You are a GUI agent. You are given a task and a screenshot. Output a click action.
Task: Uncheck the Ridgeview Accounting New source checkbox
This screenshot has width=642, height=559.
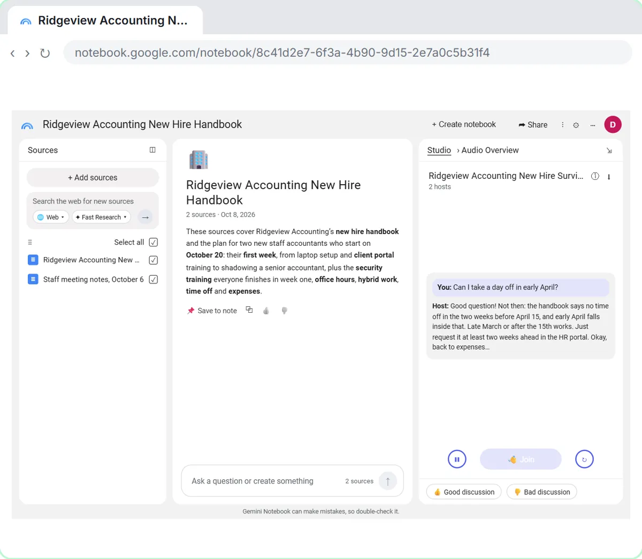tap(153, 260)
